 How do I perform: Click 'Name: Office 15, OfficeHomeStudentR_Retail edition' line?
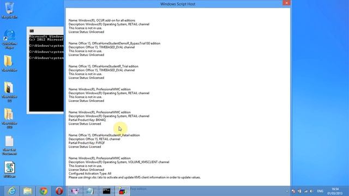tap(104, 135)
